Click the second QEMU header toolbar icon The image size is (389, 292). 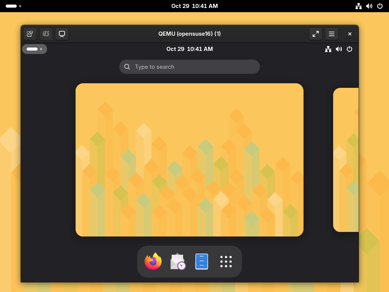click(46, 34)
